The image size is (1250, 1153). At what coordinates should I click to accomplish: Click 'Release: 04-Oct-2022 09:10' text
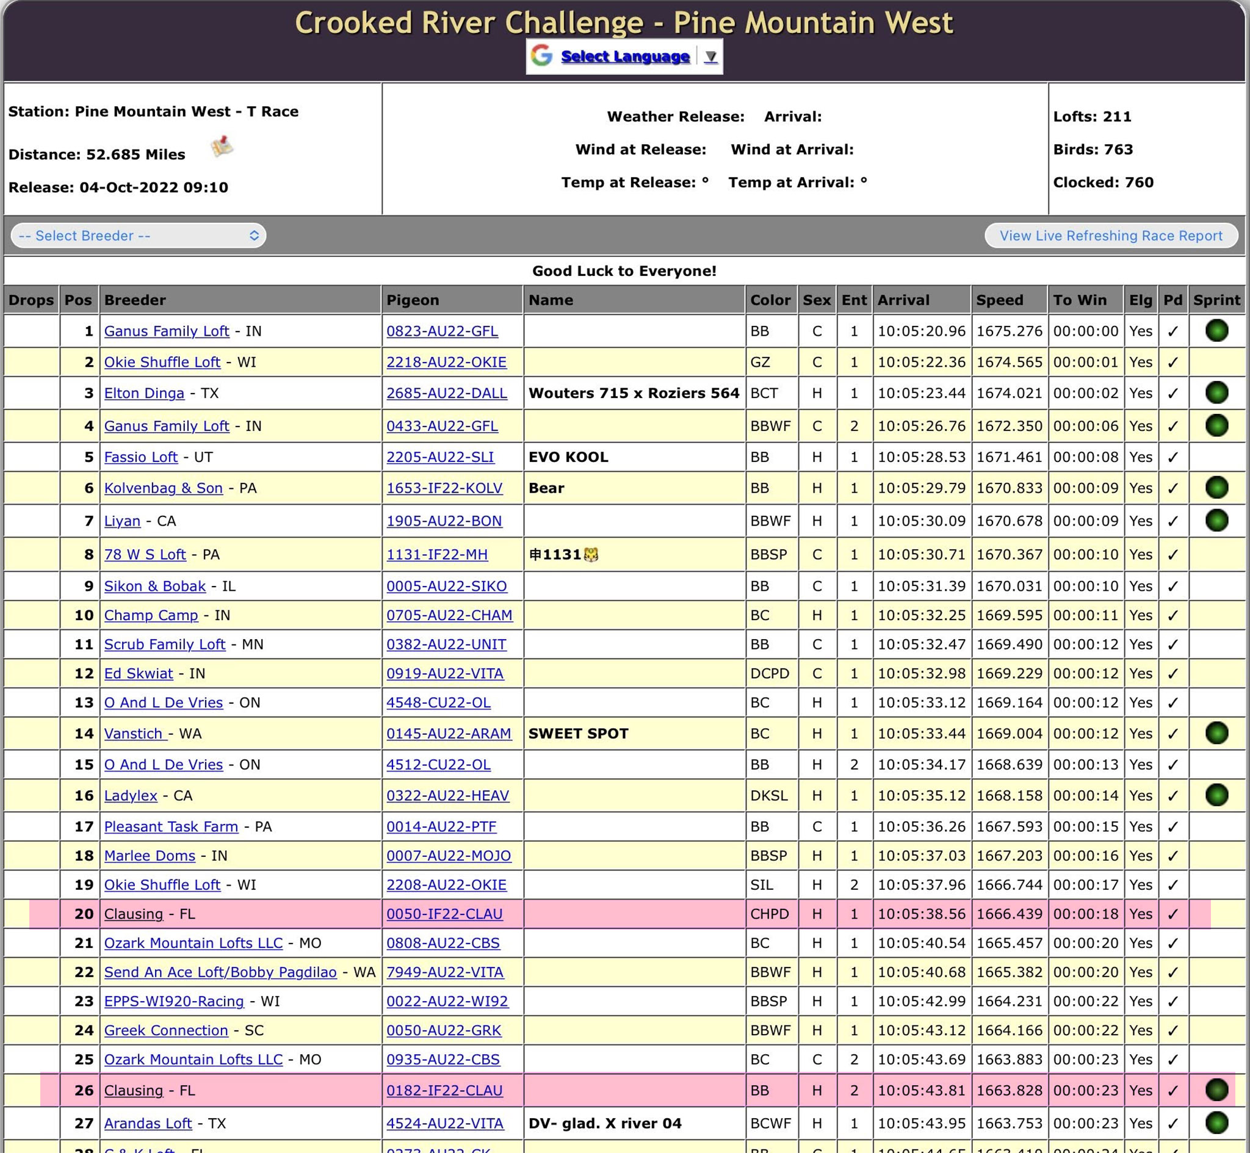[x=118, y=188]
